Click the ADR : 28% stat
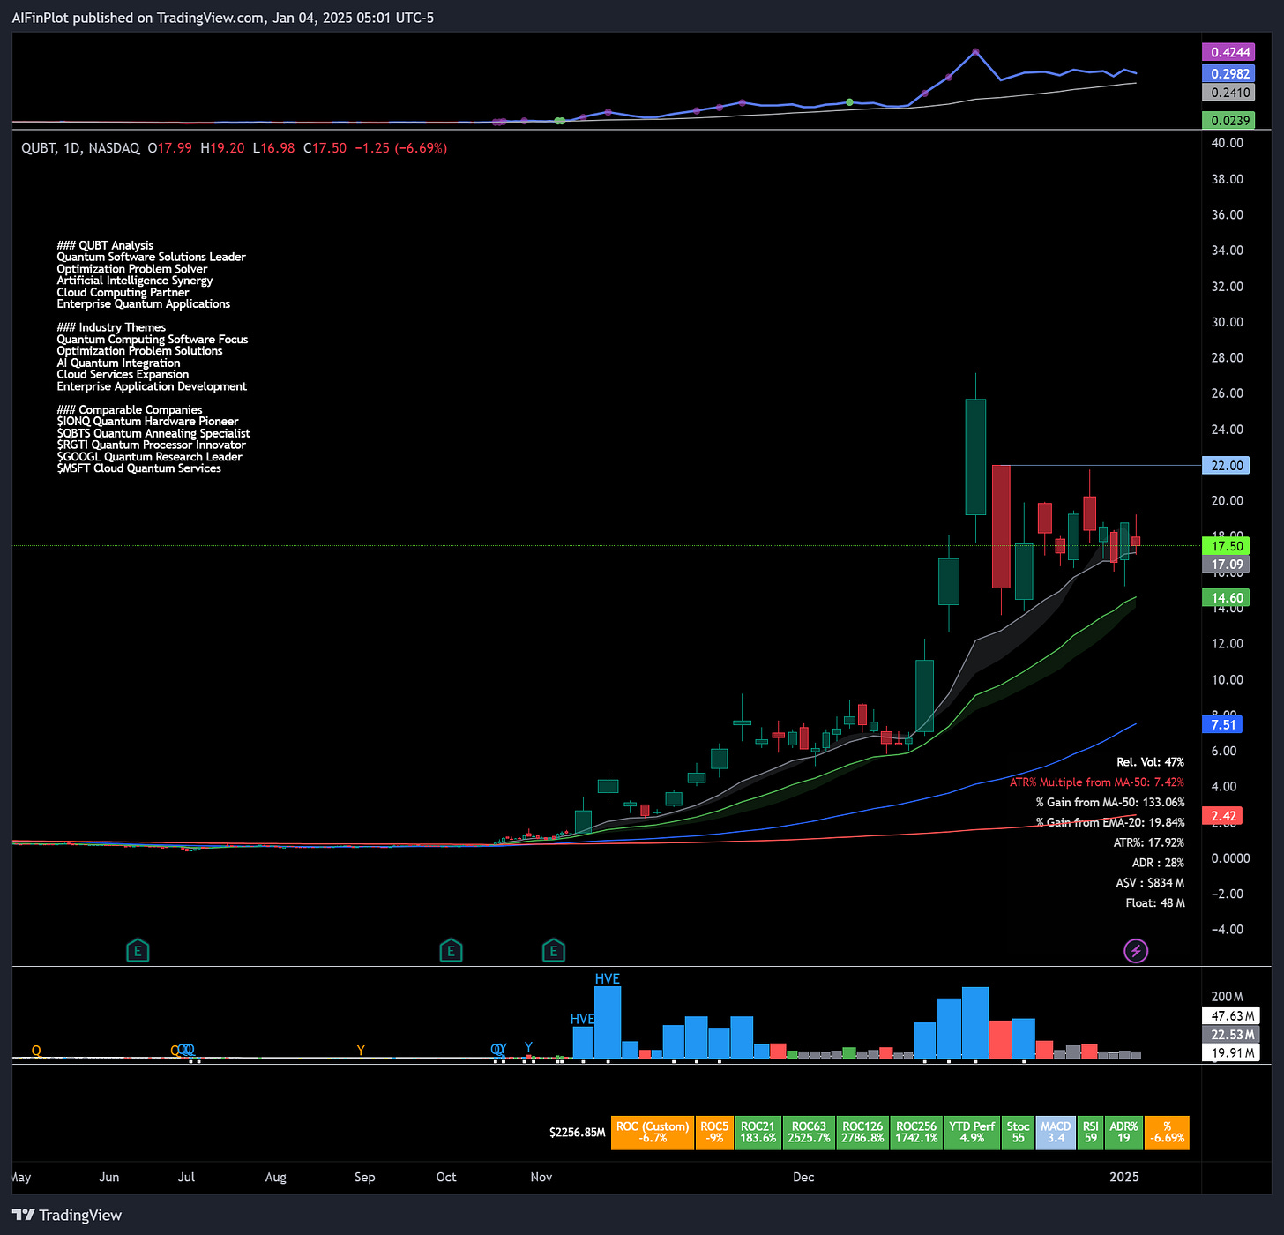The width and height of the screenshot is (1284, 1235). [1158, 863]
